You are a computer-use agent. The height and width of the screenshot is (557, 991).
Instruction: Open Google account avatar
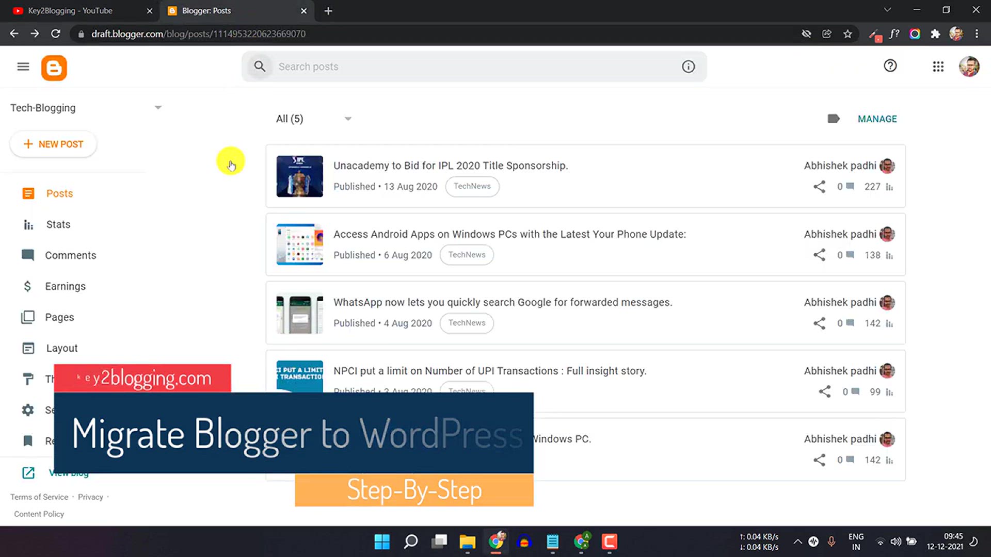(x=969, y=67)
